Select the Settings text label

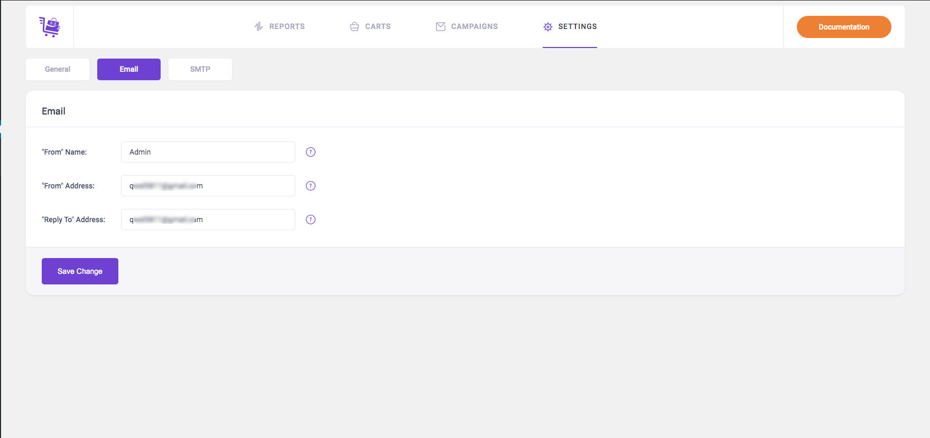click(578, 26)
